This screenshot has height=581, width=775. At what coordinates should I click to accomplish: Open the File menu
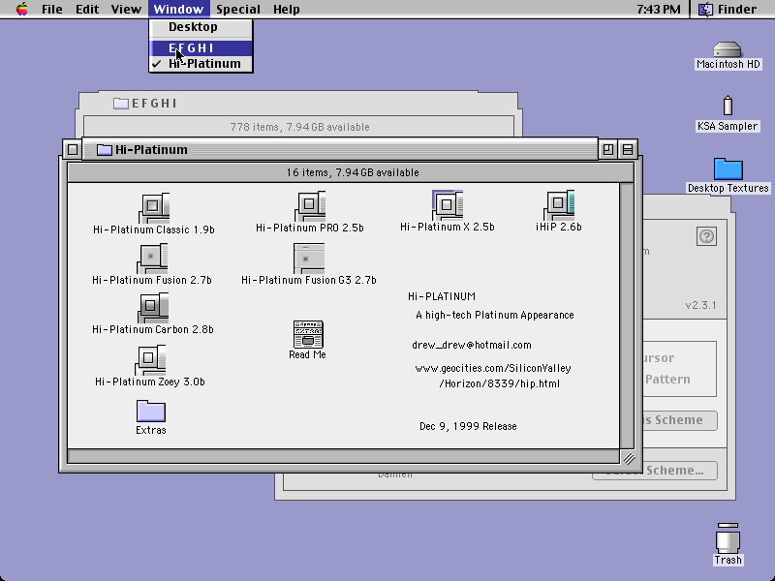(x=52, y=9)
